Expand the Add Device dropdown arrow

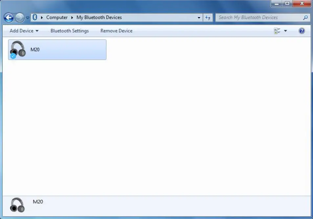37,31
